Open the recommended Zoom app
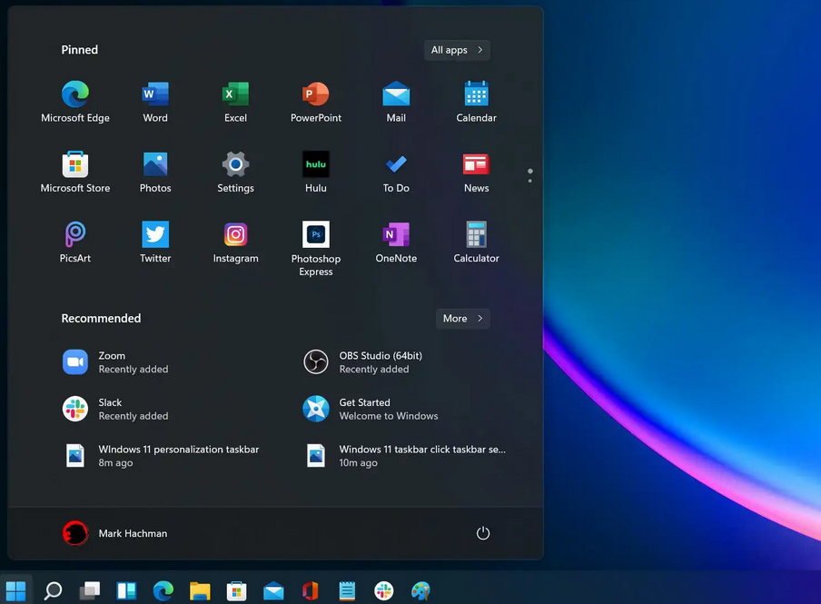 coord(115,362)
